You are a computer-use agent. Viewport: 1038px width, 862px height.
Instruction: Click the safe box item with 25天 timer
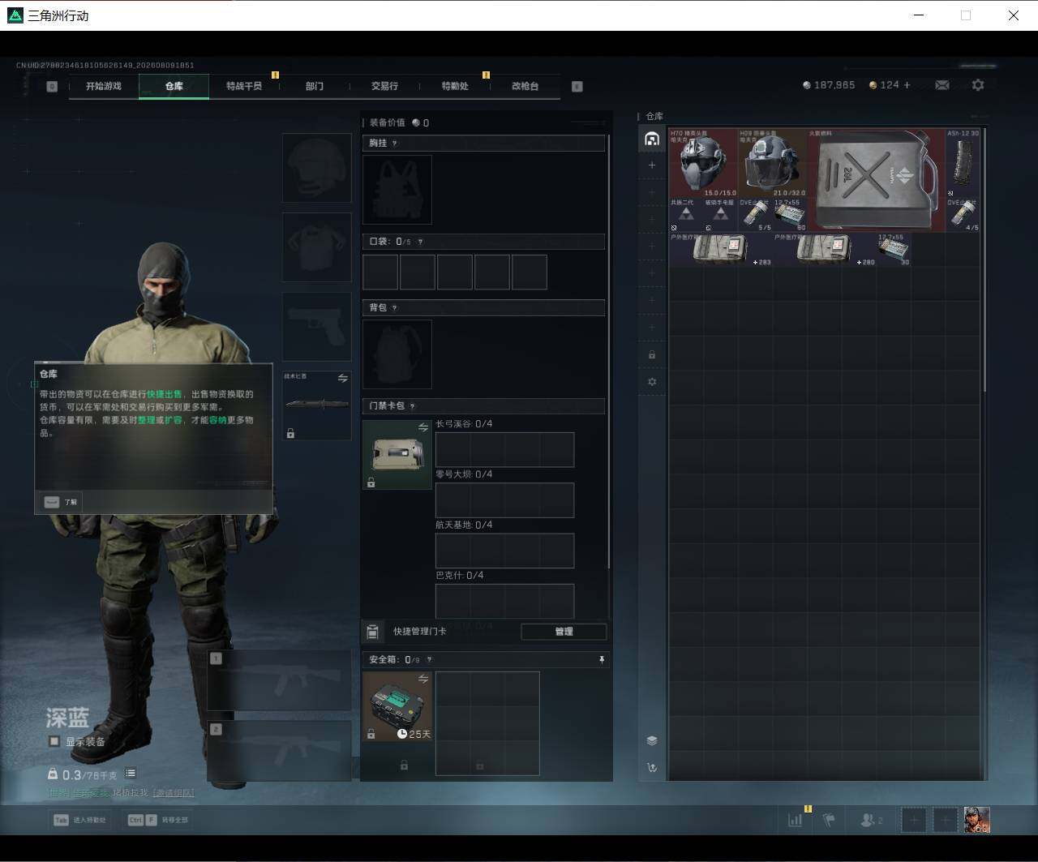point(397,706)
